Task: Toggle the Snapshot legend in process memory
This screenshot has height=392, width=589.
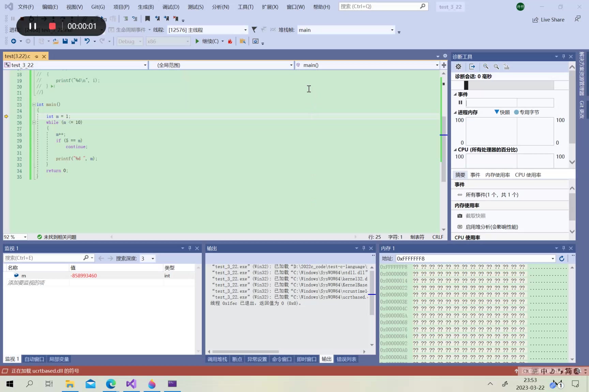Action: pyautogui.click(x=502, y=112)
